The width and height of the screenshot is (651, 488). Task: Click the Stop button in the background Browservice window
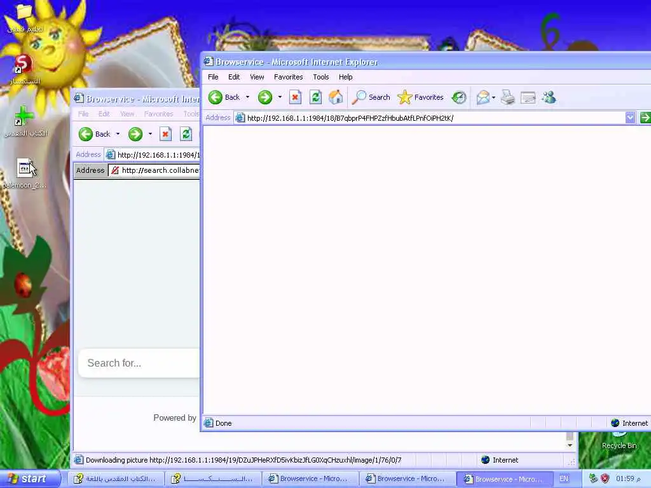[166, 134]
